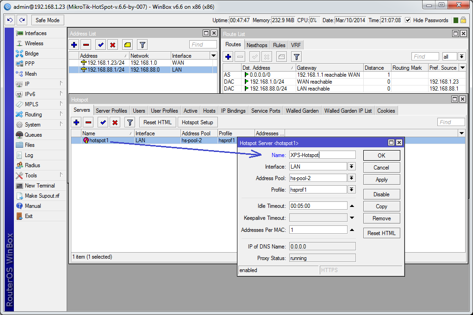Open Users tab in Hotspot

[x=139, y=111]
